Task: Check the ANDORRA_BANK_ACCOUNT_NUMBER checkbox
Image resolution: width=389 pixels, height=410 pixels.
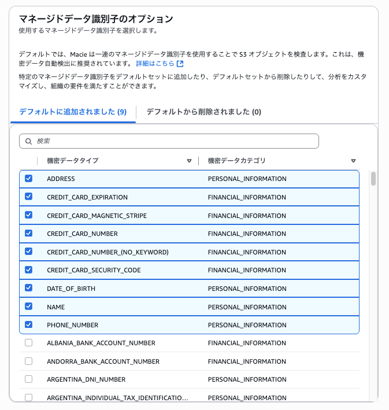Action: [x=29, y=361]
